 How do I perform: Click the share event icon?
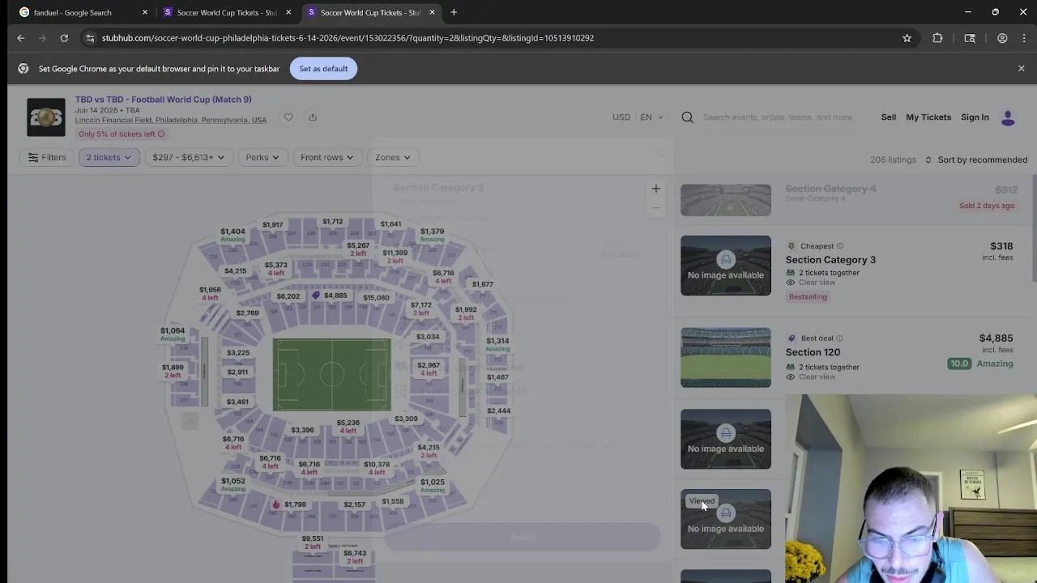(x=313, y=117)
